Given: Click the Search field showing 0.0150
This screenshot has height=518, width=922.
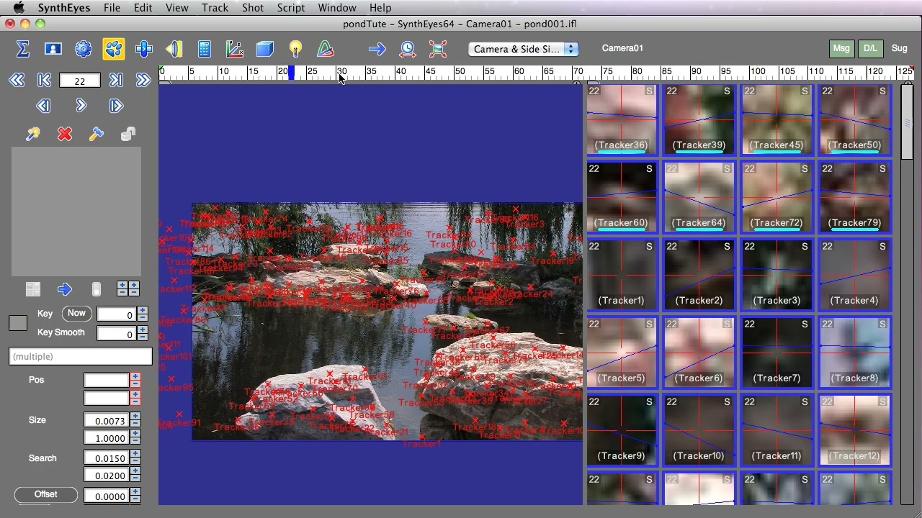Looking at the screenshot, I should click(107, 458).
